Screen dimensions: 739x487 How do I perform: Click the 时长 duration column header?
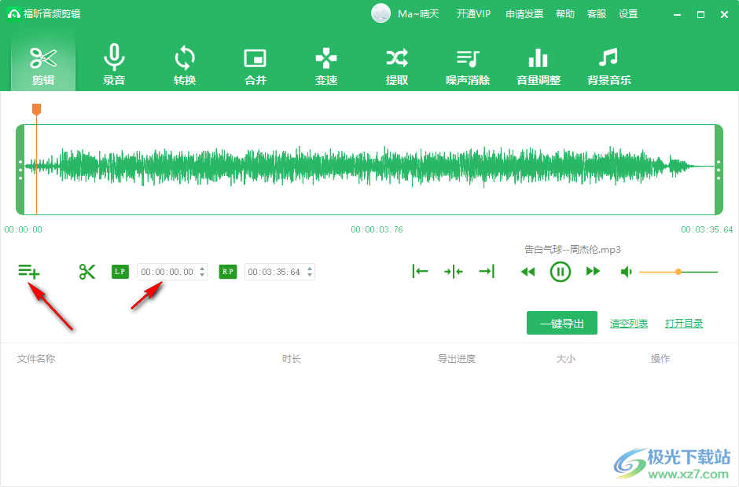click(291, 359)
